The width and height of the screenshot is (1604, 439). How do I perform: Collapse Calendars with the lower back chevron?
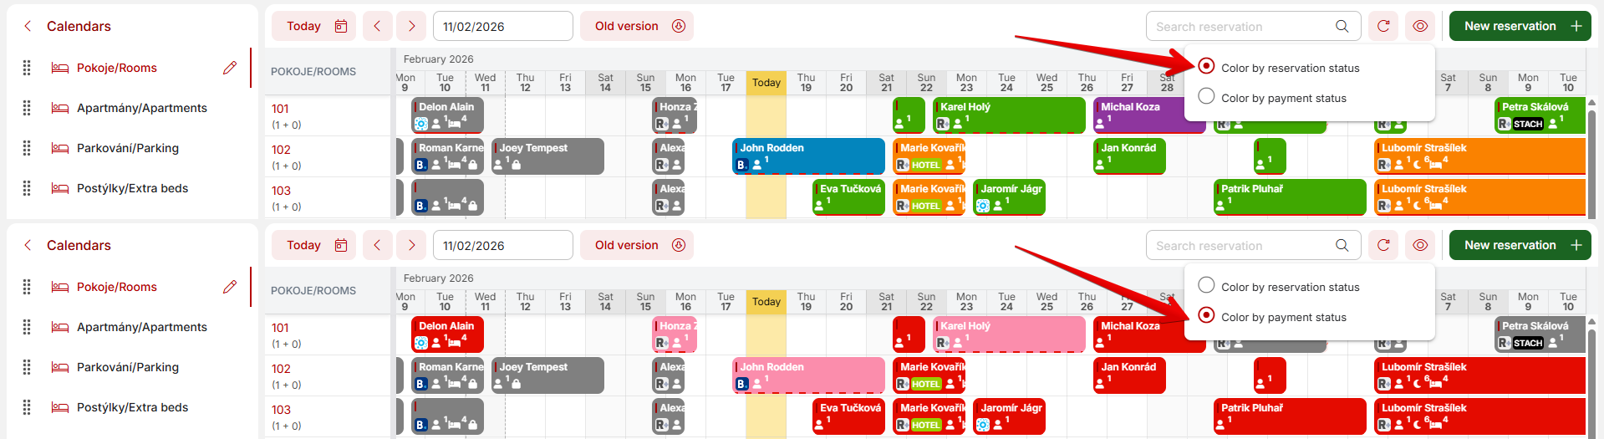tap(28, 245)
